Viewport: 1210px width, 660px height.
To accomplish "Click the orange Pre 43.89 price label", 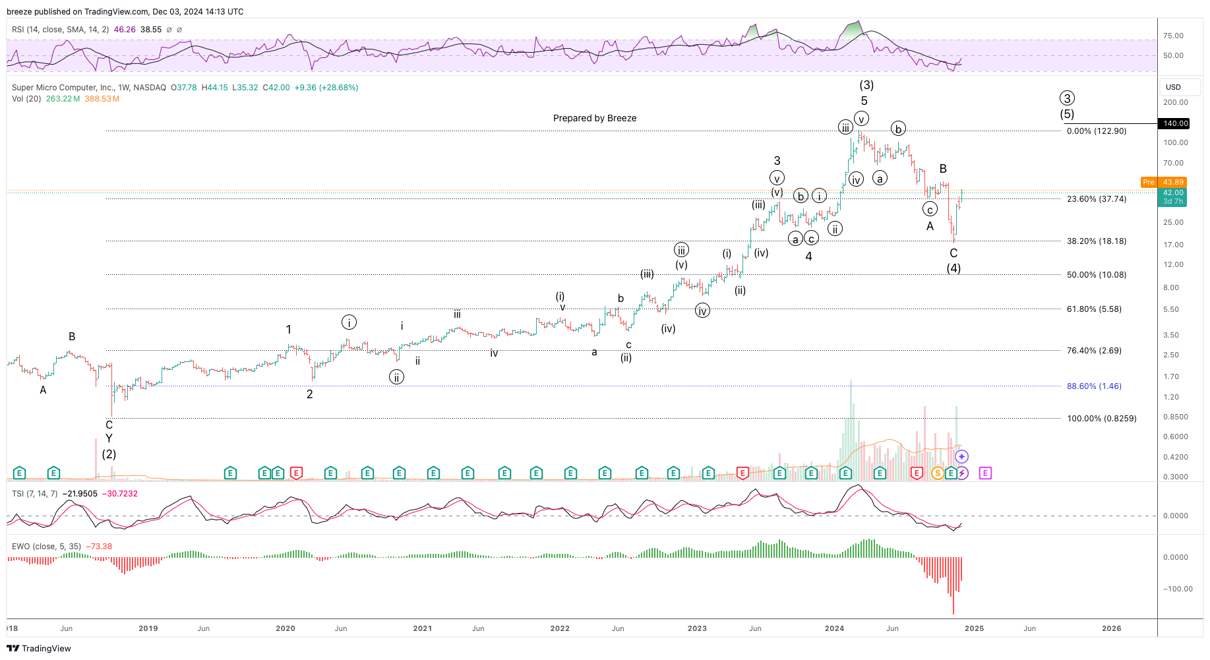I will [1163, 182].
